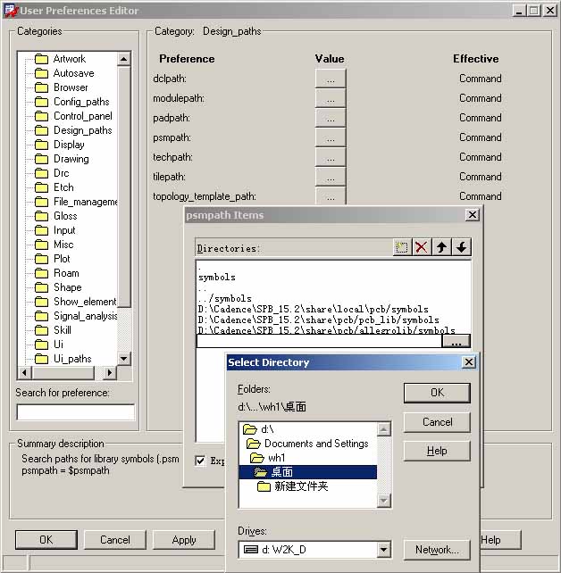Screen dimensions: 561x573
Task: Click Cancel in User Preferences Editor
Action: (115, 540)
